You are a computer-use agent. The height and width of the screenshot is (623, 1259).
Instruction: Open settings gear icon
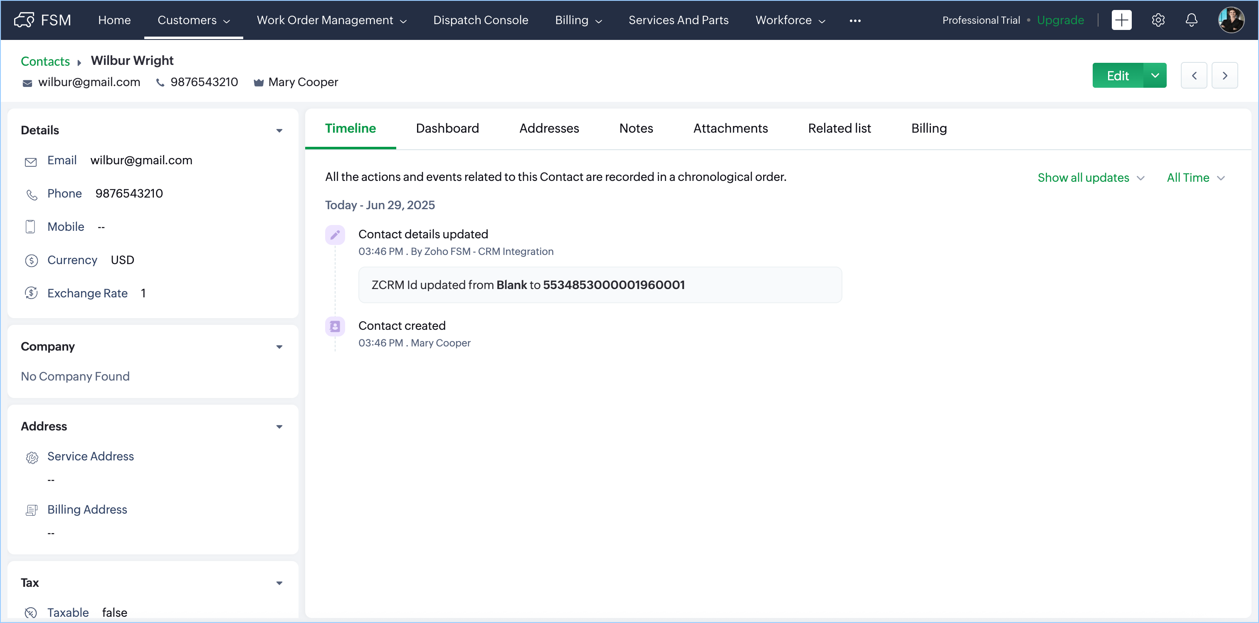[1158, 20]
